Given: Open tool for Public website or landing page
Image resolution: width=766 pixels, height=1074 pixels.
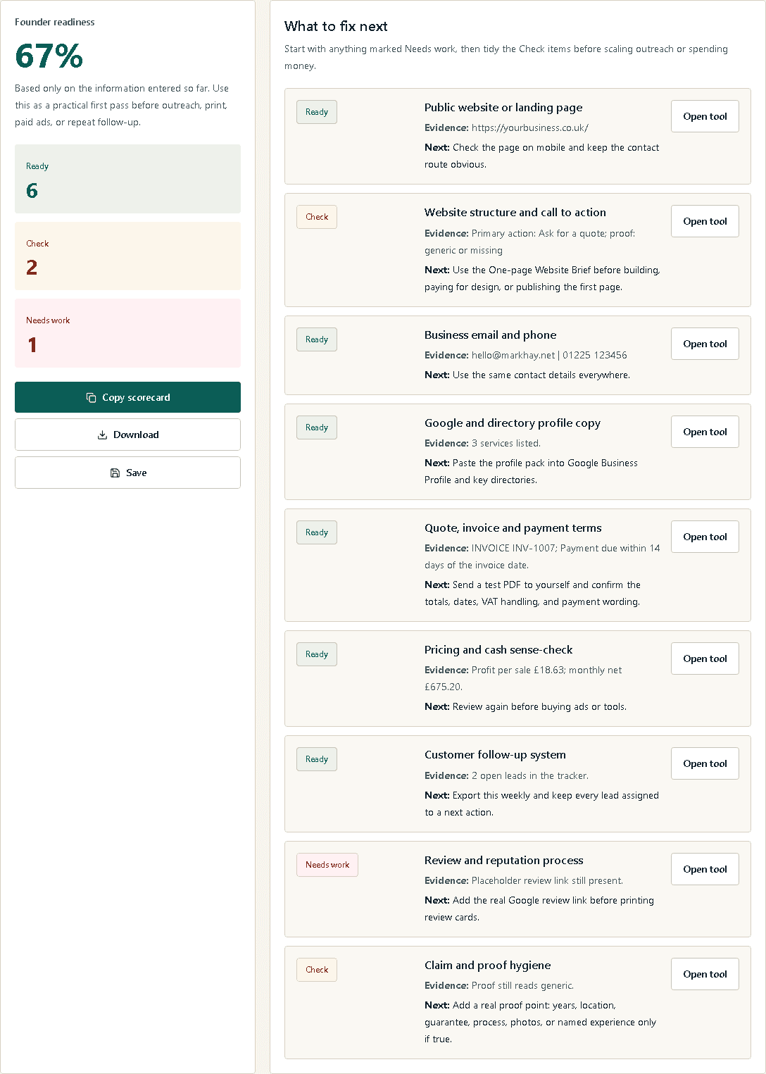Looking at the screenshot, I should tap(705, 116).
